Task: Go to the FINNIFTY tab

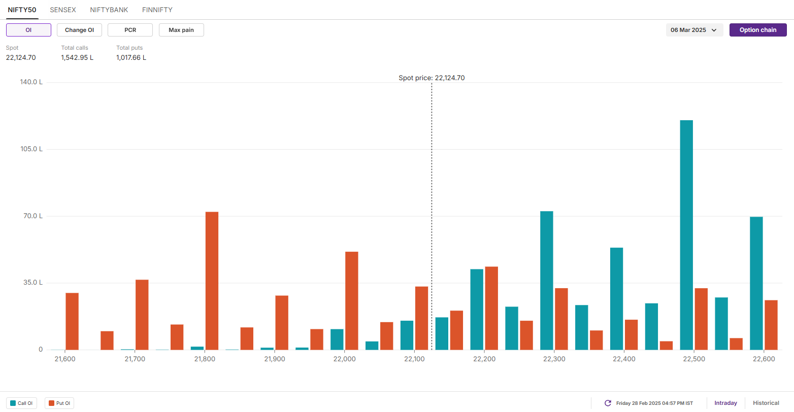Action: click(157, 10)
